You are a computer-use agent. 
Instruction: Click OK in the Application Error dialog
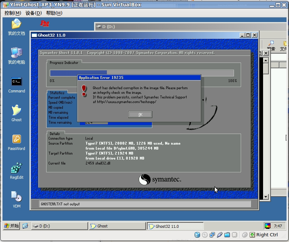pos(140,114)
